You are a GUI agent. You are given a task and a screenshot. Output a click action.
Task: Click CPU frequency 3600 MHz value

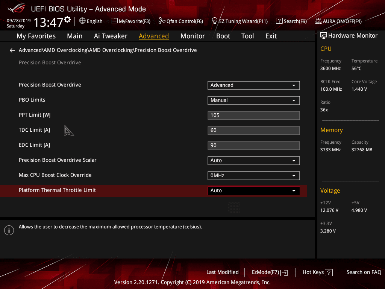pyautogui.click(x=330, y=68)
